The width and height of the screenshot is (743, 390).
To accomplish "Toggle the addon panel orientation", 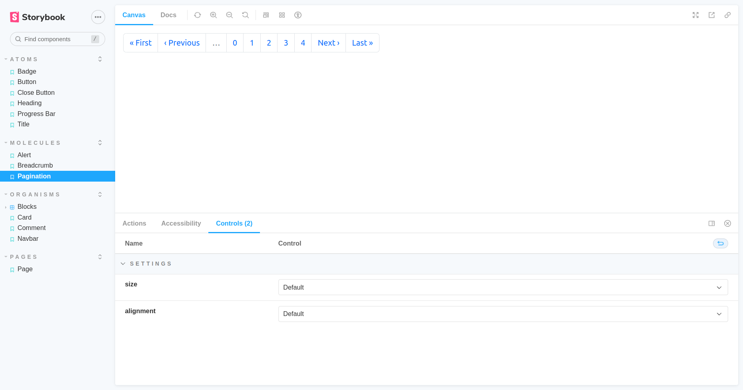I will [712, 224].
